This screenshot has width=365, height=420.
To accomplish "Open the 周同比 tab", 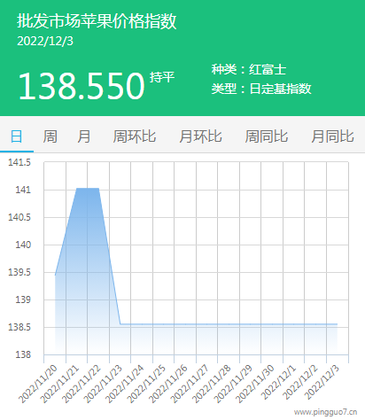I will (x=267, y=136).
